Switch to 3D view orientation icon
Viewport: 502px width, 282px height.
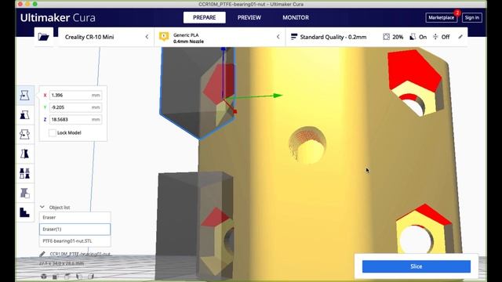(44, 276)
